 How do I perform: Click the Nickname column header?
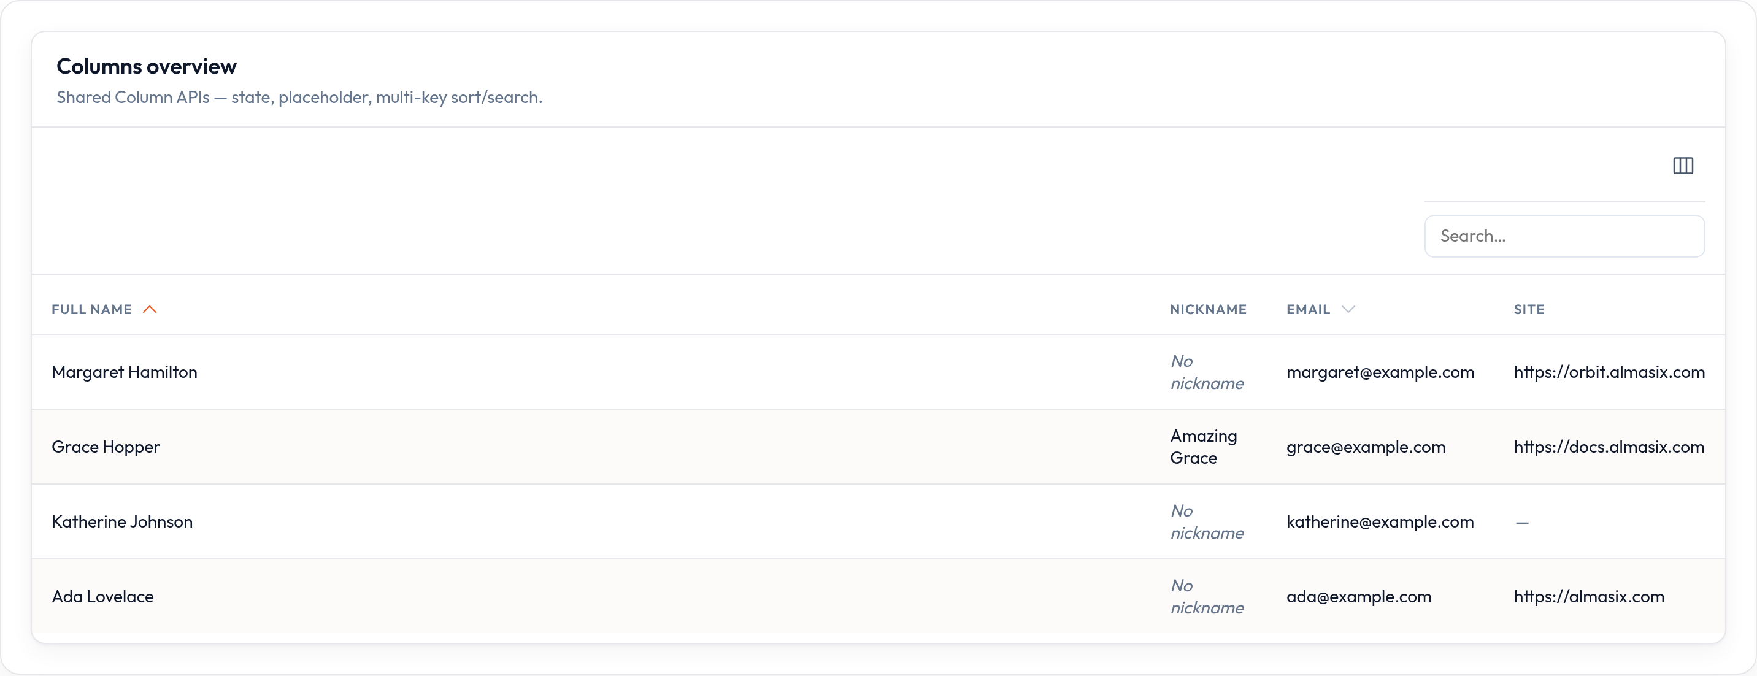click(1208, 310)
